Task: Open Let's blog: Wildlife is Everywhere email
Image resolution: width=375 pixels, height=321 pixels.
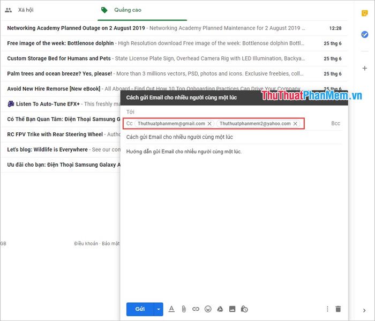Action: point(61,150)
